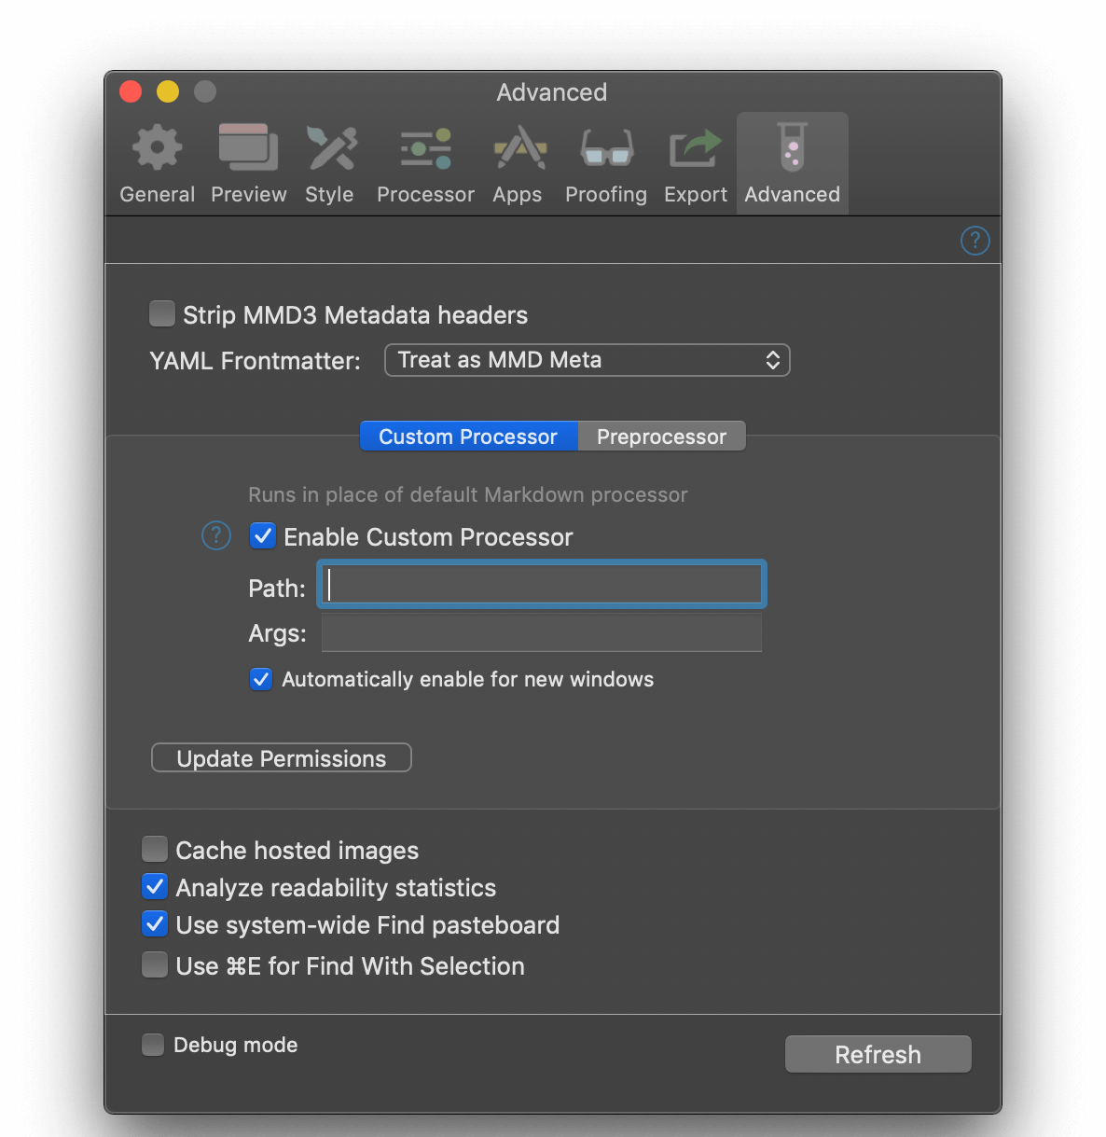Select the Proofing glasses icon
Screen dimensions: 1106x1137
(607, 148)
